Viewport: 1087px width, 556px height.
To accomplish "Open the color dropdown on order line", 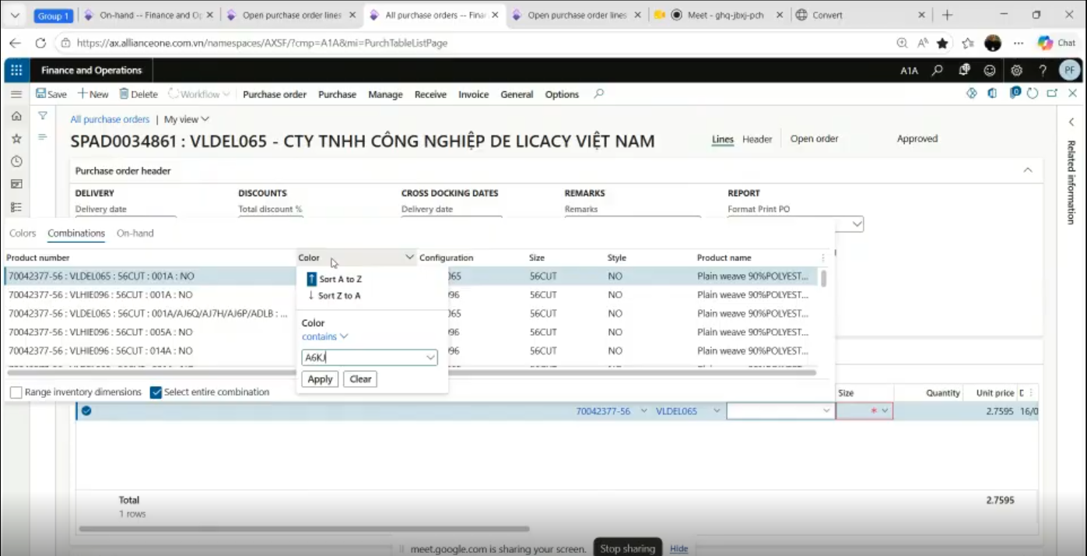I will (x=826, y=411).
